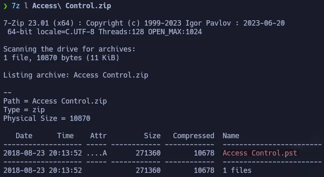Click the "Path = Access Control.zip" line
324x177 pixels.
tap(53, 101)
